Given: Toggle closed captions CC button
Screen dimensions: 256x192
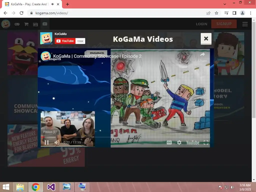Looking at the screenshot, I should point(169,142).
